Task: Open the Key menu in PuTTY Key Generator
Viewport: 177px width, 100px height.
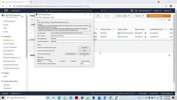Action: click(40, 17)
